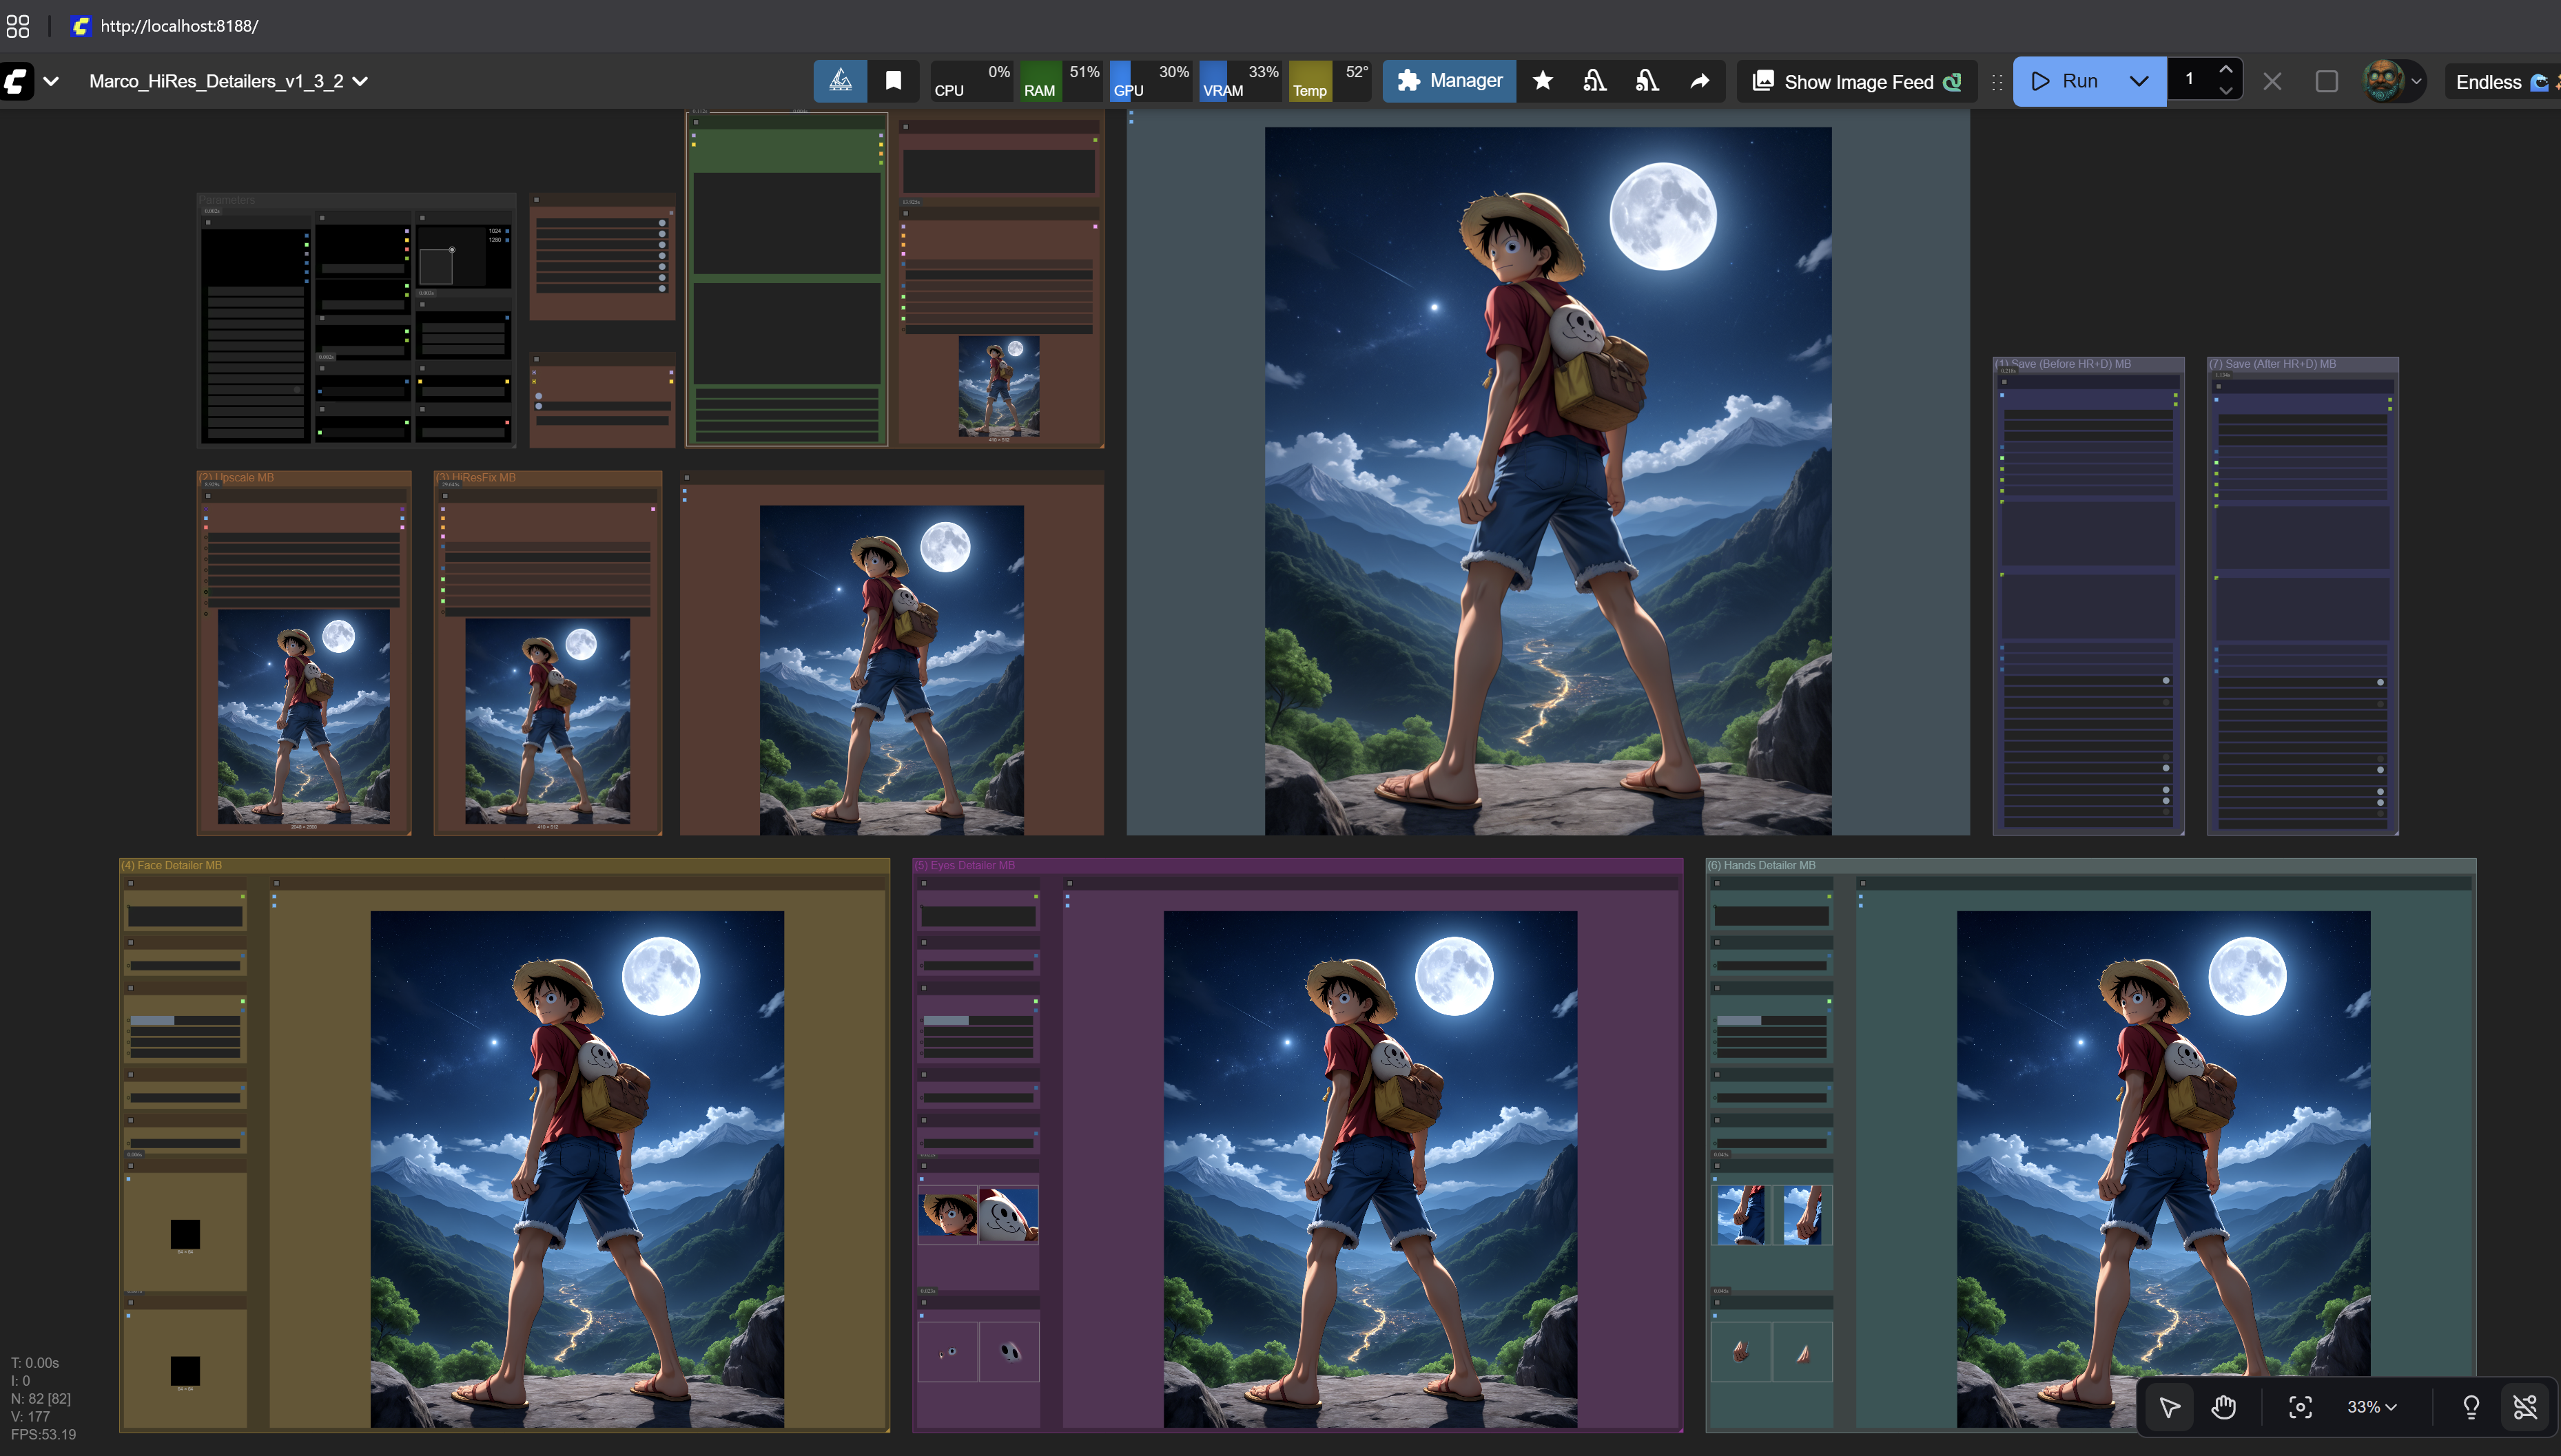The height and width of the screenshot is (1456, 2561).
Task: Click the lightbulb icon in canvas toolbar
Action: point(2470,1407)
